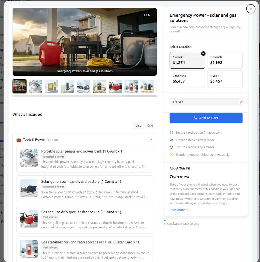The width and height of the screenshot is (260, 262).
Task: Select second thumbnail showing solar power bank
Action: click(35, 86)
